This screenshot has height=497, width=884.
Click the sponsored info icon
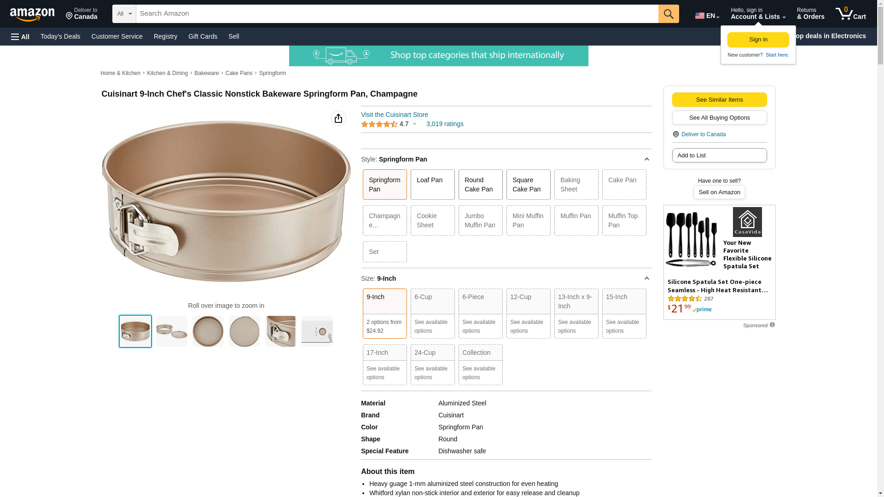coord(772,325)
